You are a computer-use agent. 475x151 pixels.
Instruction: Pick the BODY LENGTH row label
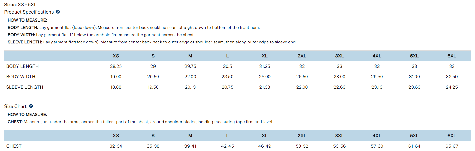click(x=22, y=66)
